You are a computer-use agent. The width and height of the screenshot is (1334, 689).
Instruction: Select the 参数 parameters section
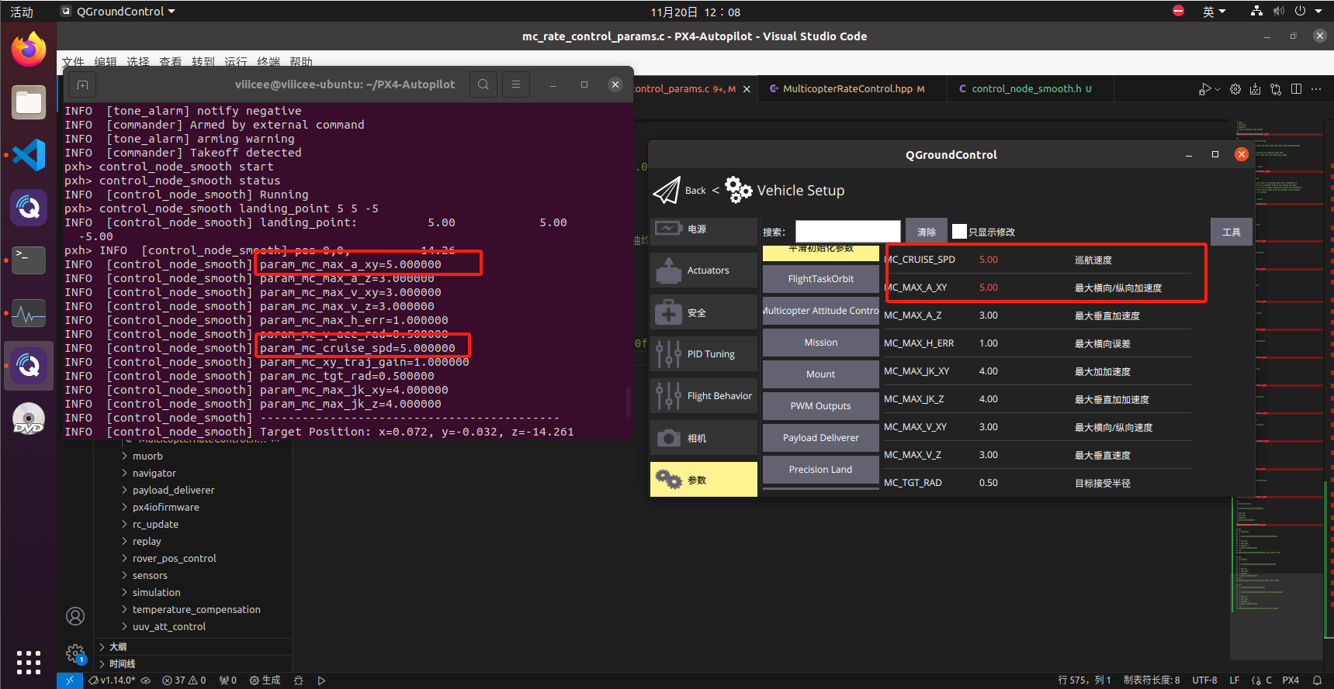[x=704, y=480]
